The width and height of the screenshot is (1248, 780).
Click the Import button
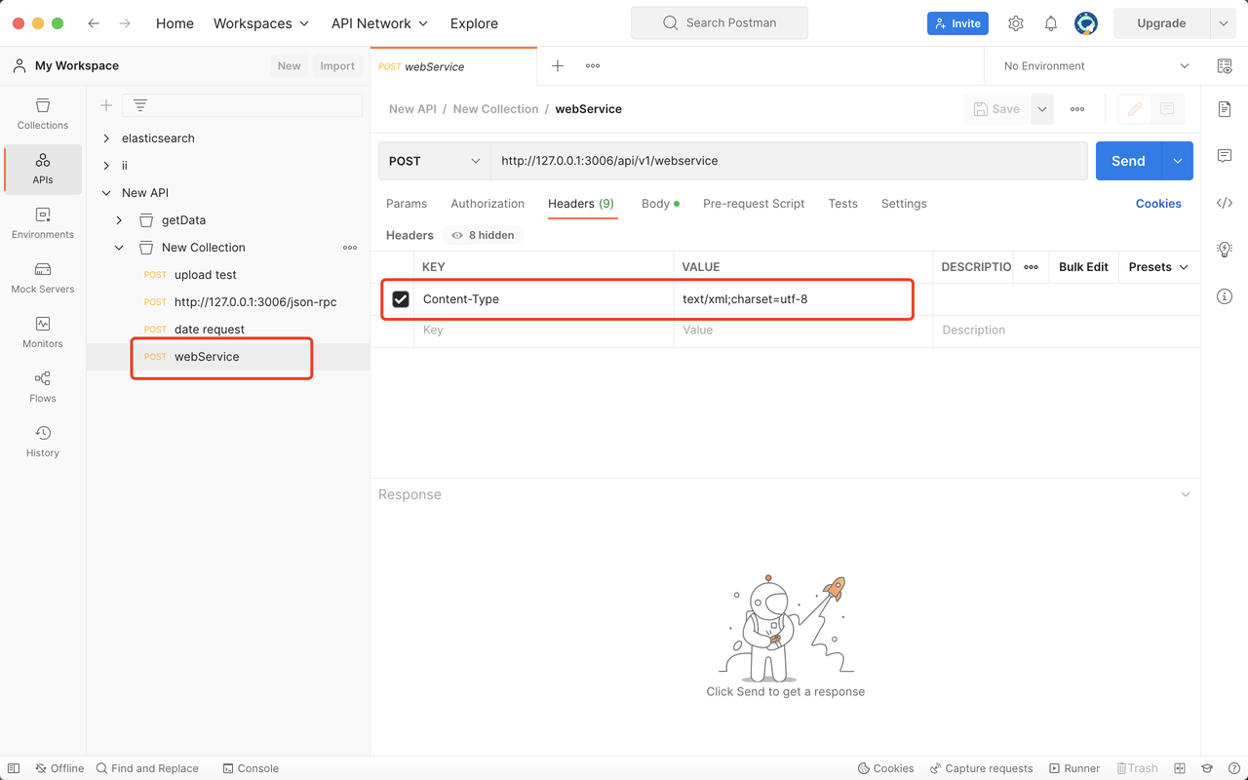click(337, 66)
